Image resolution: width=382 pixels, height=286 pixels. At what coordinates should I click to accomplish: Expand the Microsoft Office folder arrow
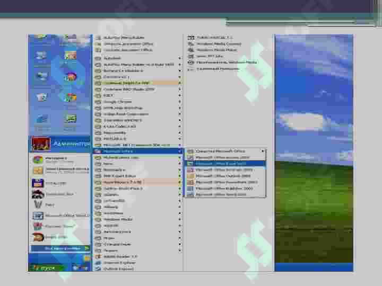[180, 151]
